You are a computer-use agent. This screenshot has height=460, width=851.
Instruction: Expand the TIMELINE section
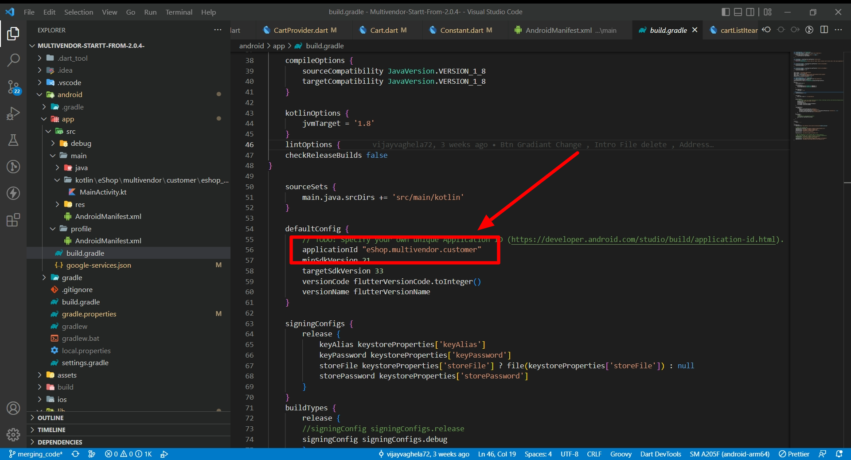coord(51,430)
